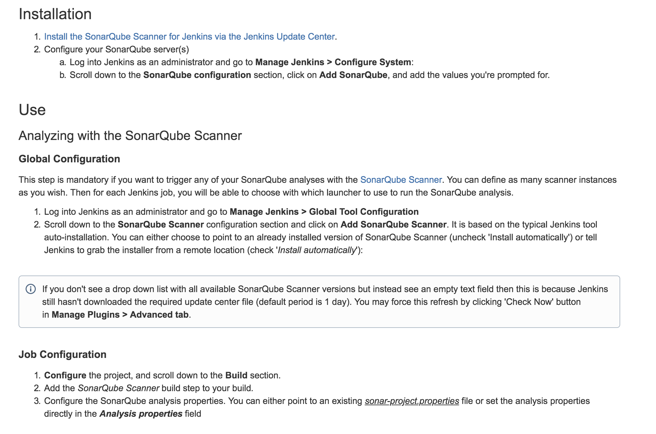Image resolution: width=656 pixels, height=434 pixels.
Task: Select the Analyzing with the SonarQube Scanner heading
Action: point(130,136)
